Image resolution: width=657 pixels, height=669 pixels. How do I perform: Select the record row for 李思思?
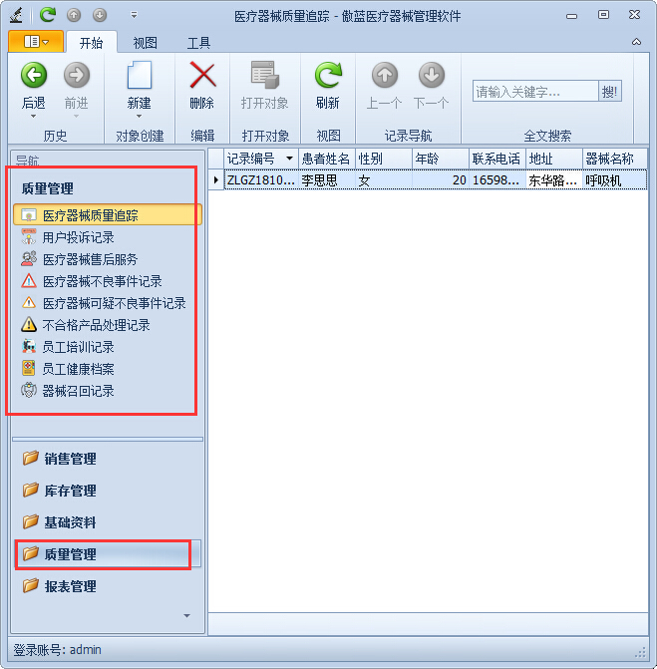point(325,180)
